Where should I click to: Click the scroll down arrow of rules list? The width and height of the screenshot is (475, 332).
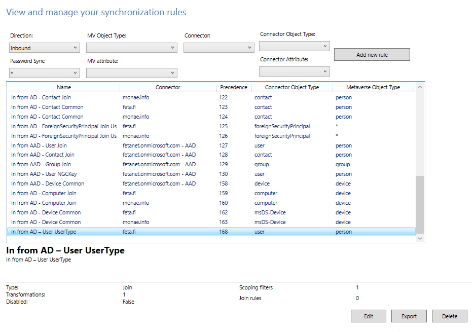click(x=419, y=238)
